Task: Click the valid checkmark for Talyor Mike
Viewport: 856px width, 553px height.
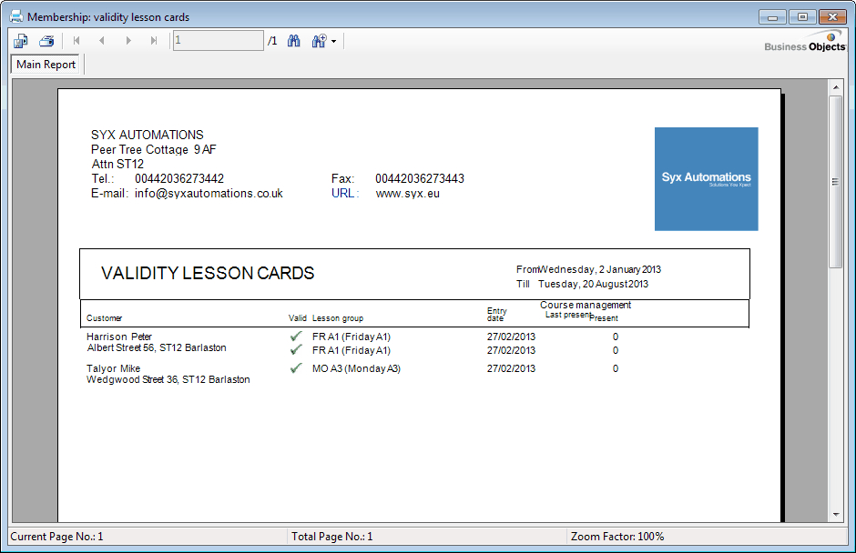Action: (296, 368)
